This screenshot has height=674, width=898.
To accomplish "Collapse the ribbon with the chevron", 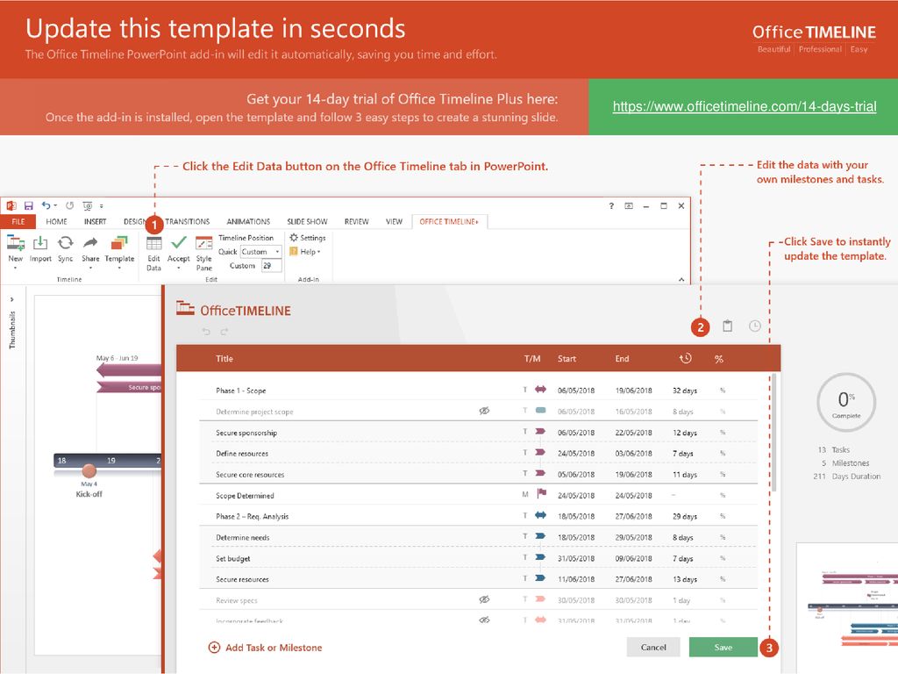I will coord(681,280).
